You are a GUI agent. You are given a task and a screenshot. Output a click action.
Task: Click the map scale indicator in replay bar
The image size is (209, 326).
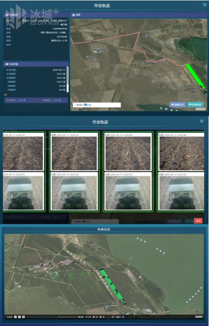199,317
